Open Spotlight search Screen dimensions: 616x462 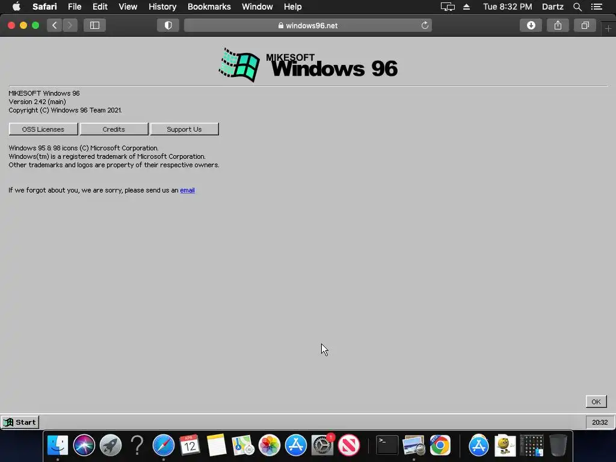[577, 7]
